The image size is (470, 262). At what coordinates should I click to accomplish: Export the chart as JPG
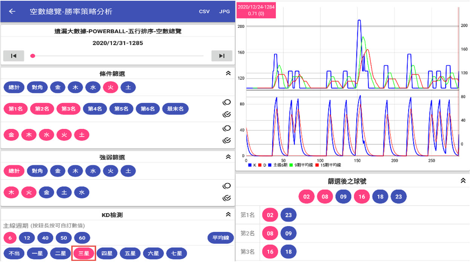point(224,12)
